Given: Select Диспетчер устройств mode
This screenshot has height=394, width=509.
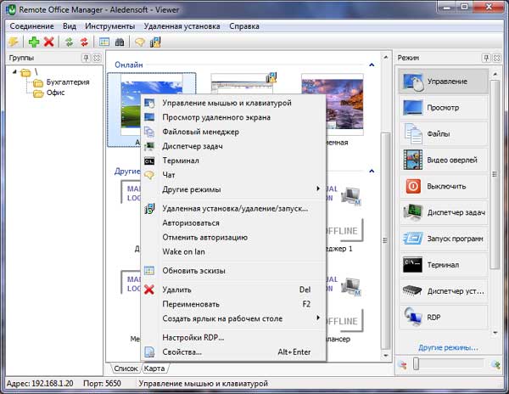Looking at the screenshot, I should (444, 291).
